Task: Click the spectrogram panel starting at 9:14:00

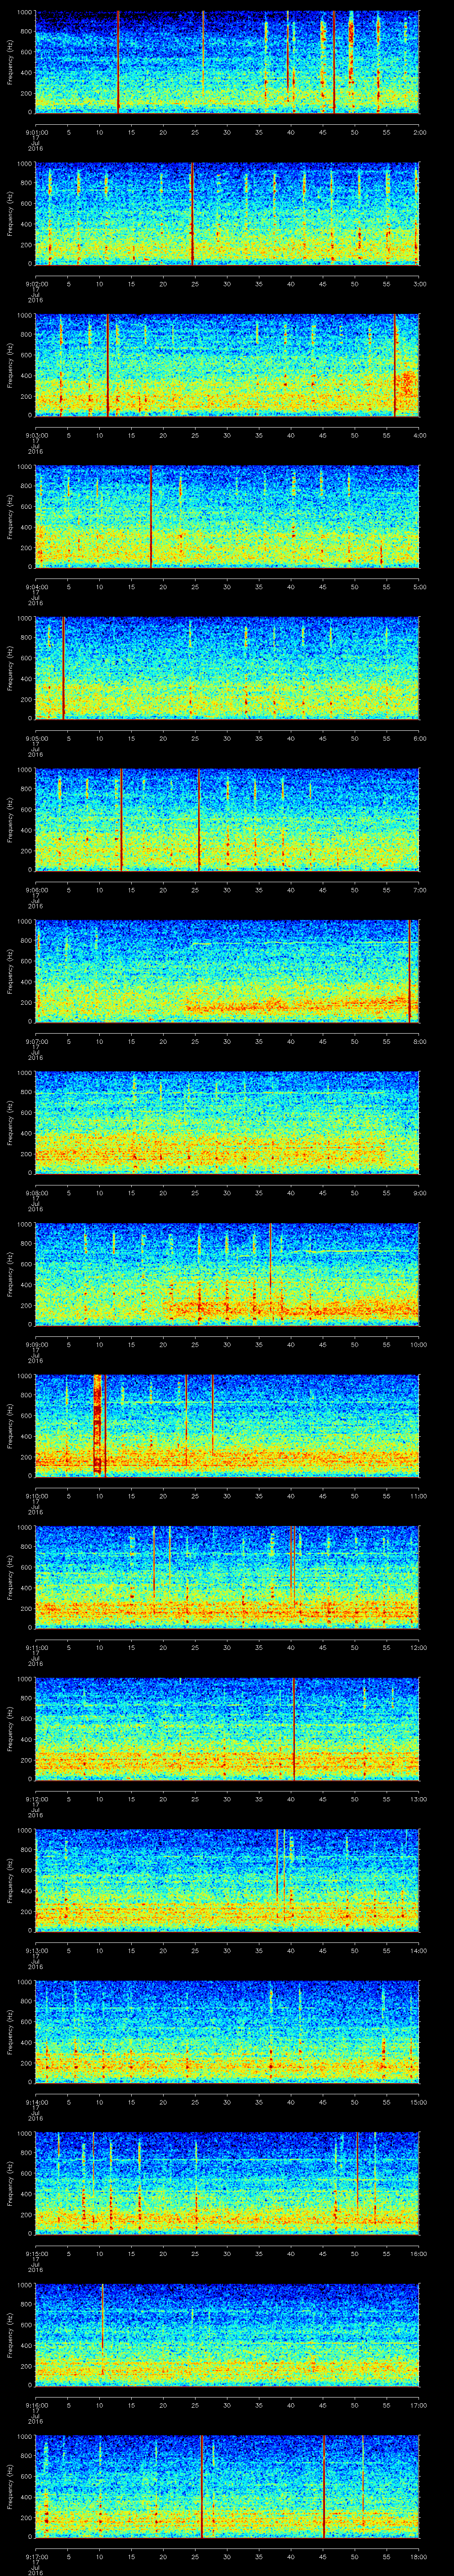Action: 227,2032
